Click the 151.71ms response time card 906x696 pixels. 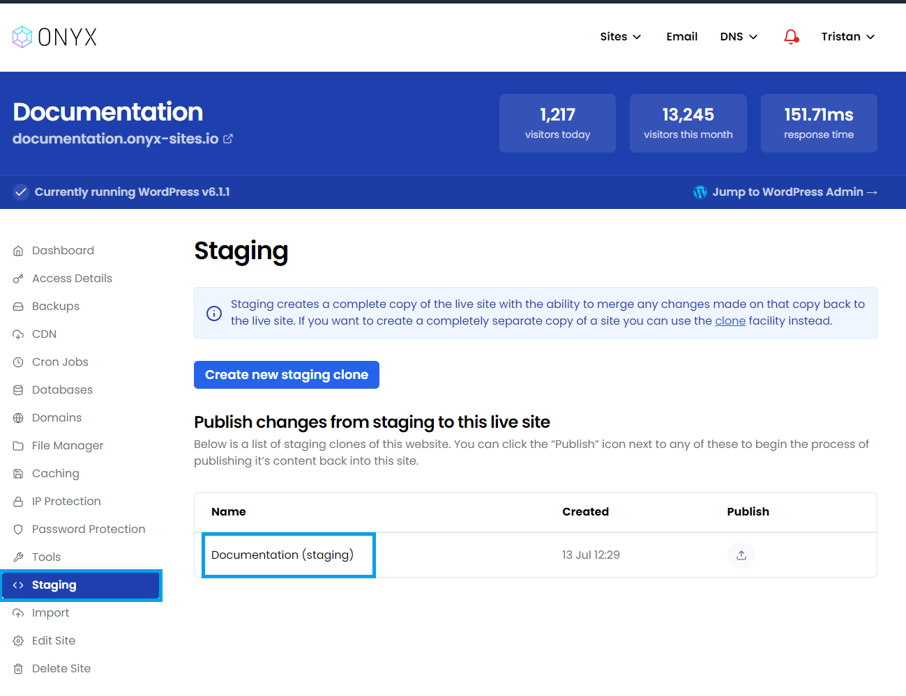point(819,123)
